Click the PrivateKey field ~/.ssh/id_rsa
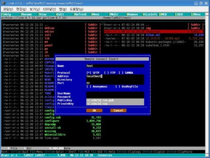210x158 pixels. pos(115,104)
